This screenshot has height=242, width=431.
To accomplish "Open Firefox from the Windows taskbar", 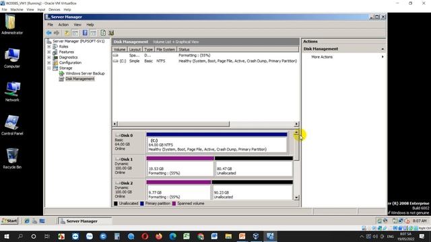I will (159, 236).
